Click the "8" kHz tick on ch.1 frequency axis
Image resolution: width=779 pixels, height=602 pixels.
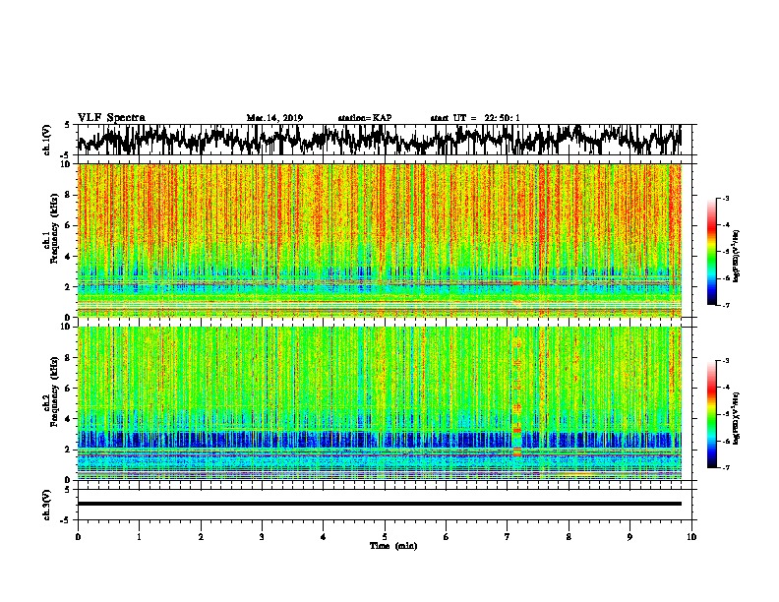coord(69,195)
